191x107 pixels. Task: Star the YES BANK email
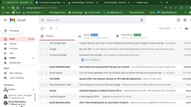(47, 79)
